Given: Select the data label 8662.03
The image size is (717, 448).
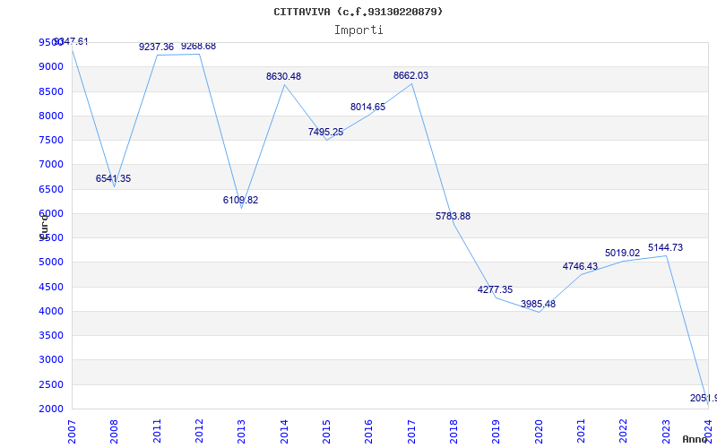Looking at the screenshot, I should [x=411, y=75].
